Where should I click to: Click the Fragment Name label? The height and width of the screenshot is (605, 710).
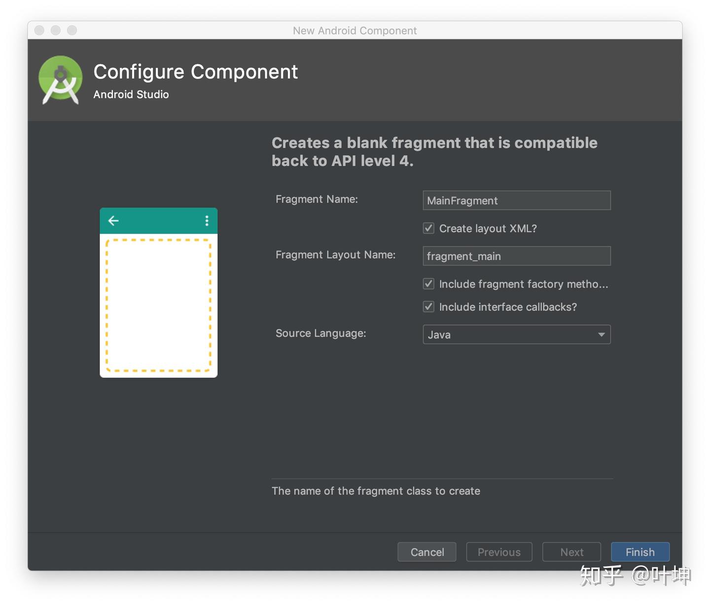[x=317, y=199]
